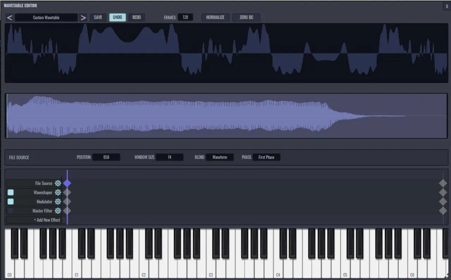
Task: Open the Master Filter settings gear
Action: [58, 210]
